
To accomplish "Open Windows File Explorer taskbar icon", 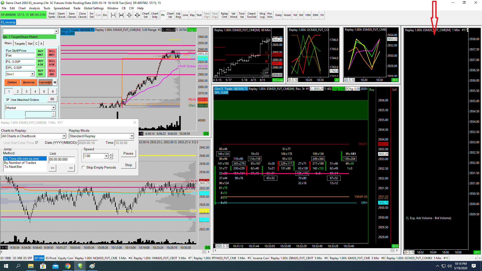I will click(x=31, y=266).
